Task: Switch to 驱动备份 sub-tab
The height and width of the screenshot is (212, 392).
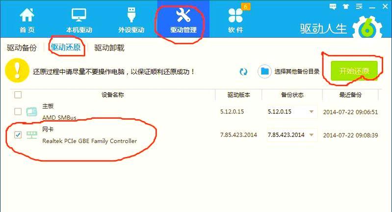Action: pos(22,48)
